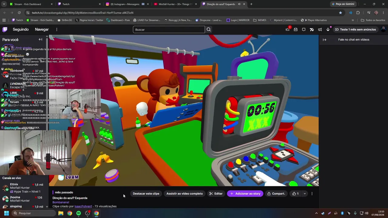The height and width of the screenshot is (218, 388).
Task: Click Assistir ao vídeo completo
Action: [x=185, y=193]
